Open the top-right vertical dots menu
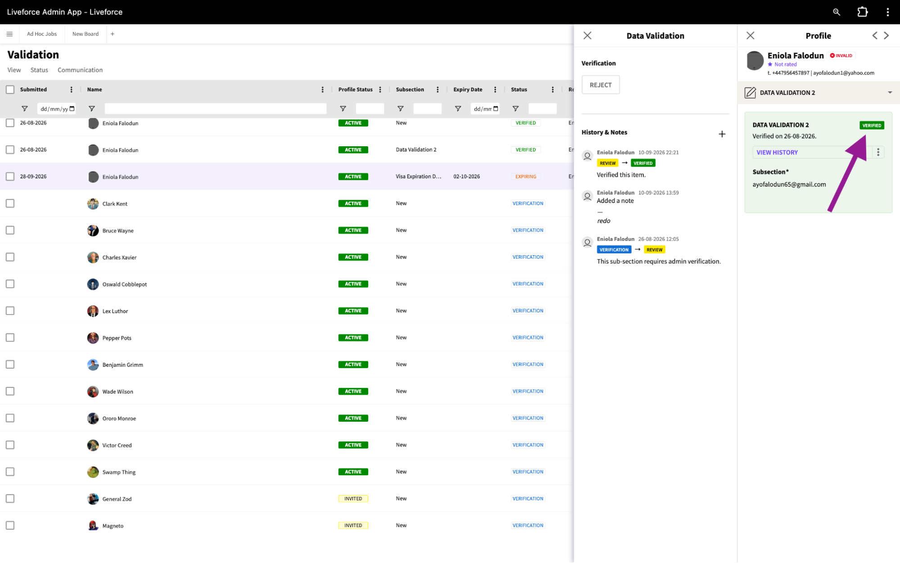The width and height of the screenshot is (900, 563). (x=887, y=12)
